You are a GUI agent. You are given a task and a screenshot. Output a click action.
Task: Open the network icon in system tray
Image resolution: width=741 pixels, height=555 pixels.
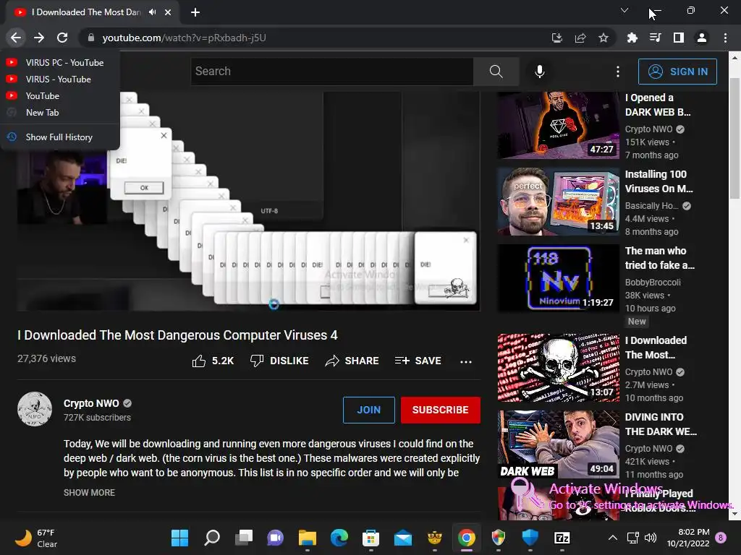[x=632, y=538]
